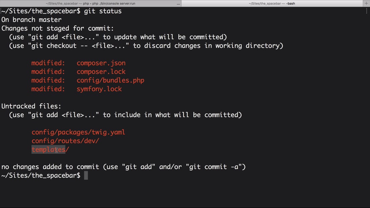Click the bottom ~/Sites/the_spacebar$ prompt
The image size is (370, 208).
click(41, 176)
